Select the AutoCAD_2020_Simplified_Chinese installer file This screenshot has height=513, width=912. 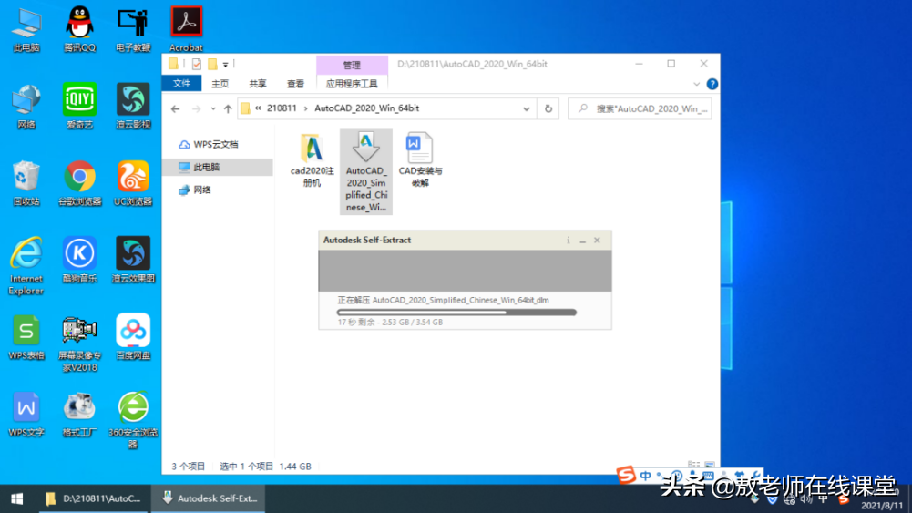(x=366, y=172)
